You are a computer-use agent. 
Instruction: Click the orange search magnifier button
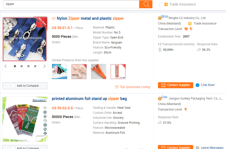point(146,4)
